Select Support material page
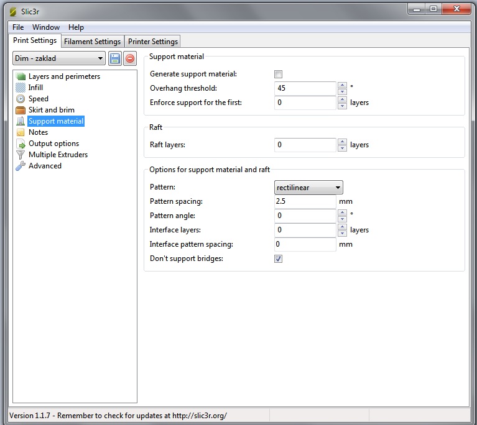This screenshot has width=477, height=425. (x=56, y=121)
